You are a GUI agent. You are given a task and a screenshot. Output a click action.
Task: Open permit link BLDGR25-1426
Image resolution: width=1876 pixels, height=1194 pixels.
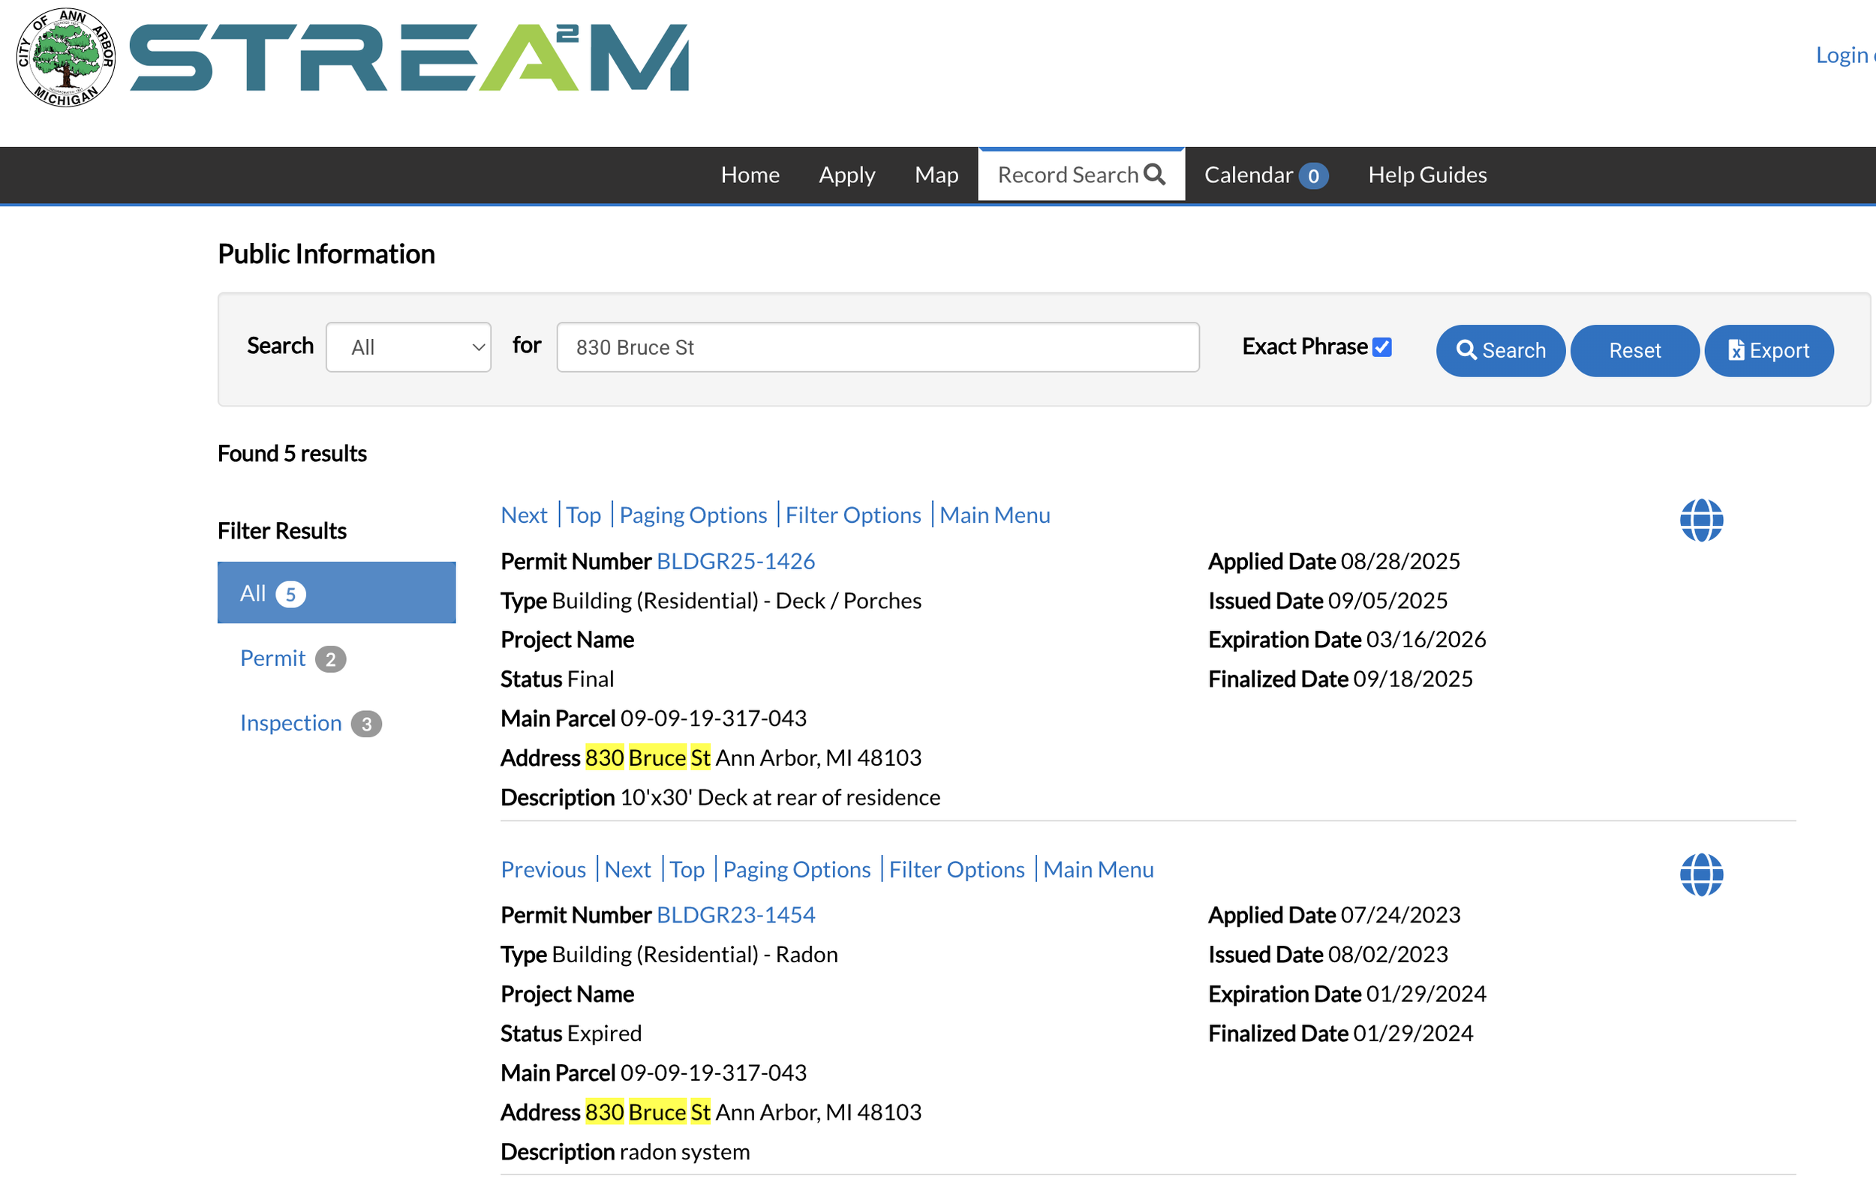click(735, 561)
